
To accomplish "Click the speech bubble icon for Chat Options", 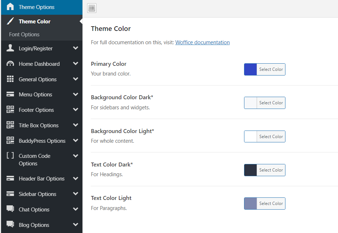I will (x=10, y=209).
